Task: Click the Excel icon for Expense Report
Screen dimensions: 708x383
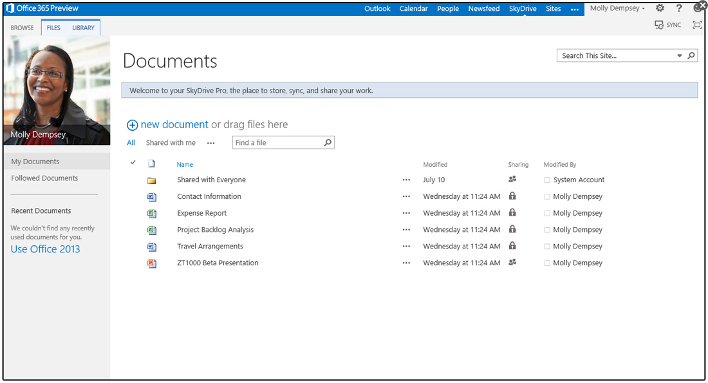Action: pos(152,214)
